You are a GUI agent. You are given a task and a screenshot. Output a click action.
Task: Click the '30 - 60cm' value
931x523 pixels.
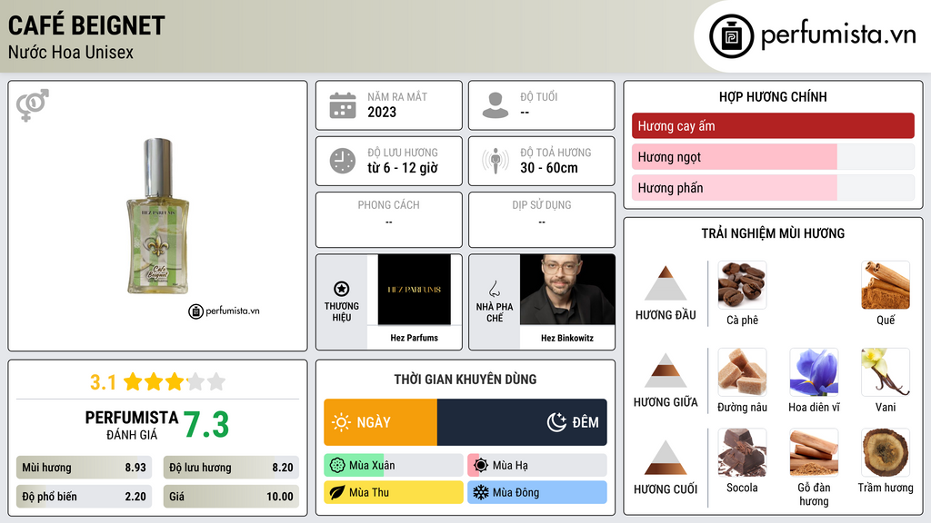coord(549,168)
